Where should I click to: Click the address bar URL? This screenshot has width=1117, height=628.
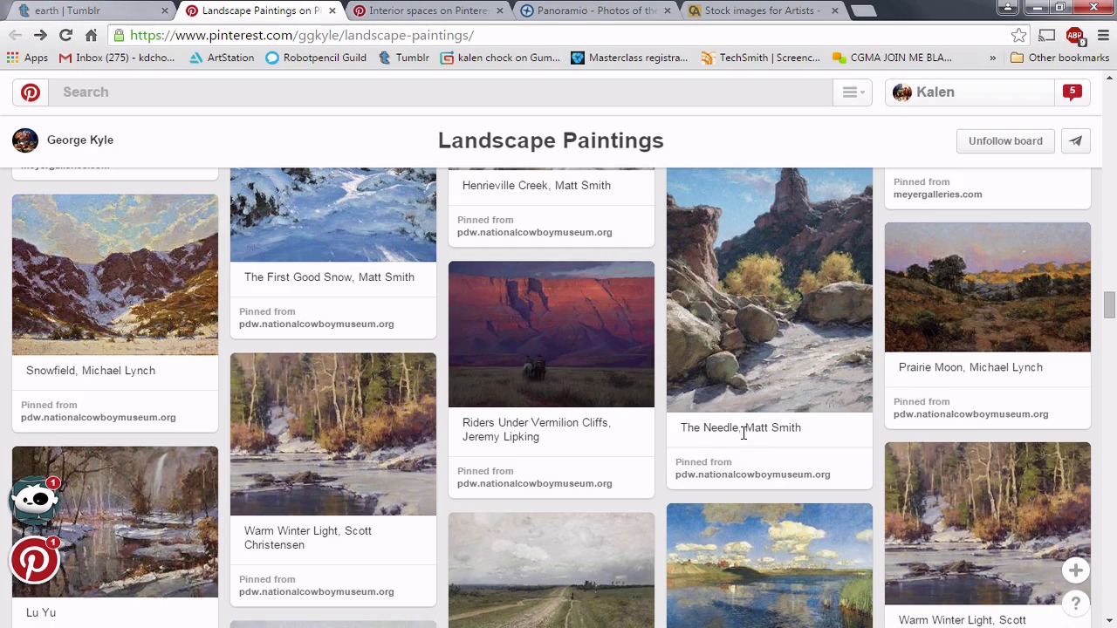(x=302, y=35)
